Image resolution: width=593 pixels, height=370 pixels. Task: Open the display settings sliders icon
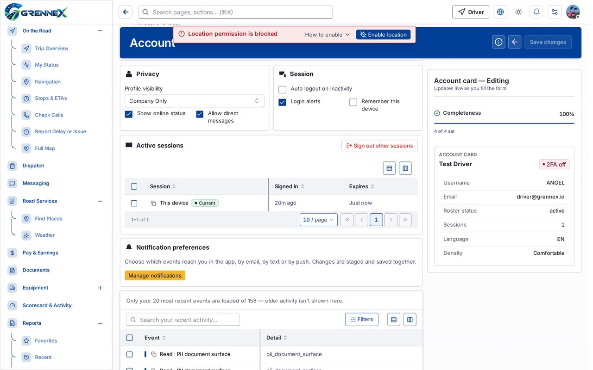coord(555,12)
